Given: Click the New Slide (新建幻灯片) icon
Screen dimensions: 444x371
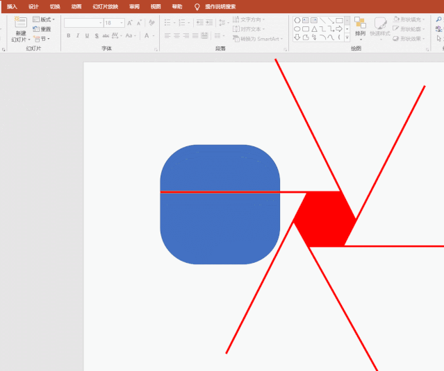Looking at the screenshot, I should [20, 24].
